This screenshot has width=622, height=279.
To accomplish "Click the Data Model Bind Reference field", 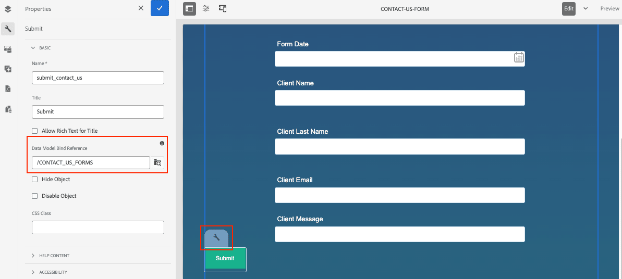I will [91, 162].
